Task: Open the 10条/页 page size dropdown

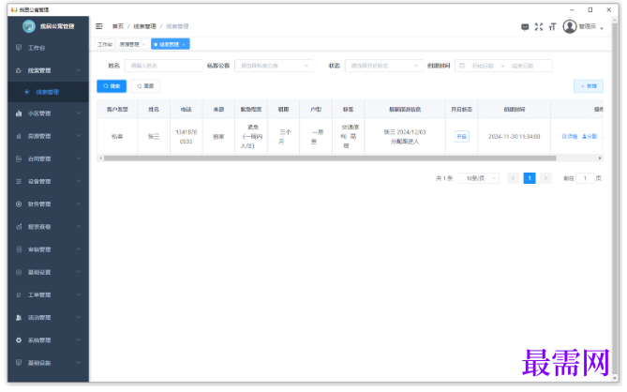Action: pos(479,178)
